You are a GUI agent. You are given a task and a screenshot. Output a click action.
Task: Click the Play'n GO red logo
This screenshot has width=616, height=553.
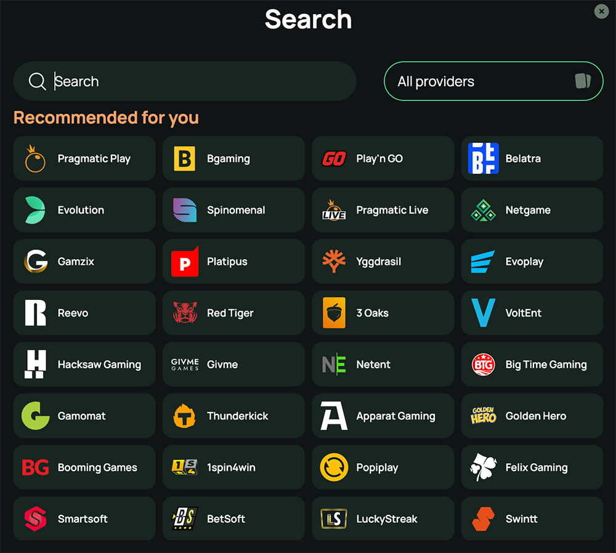[x=334, y=158]
